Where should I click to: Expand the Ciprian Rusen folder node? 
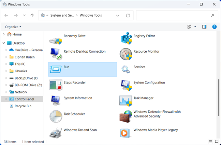coord(6,57)
